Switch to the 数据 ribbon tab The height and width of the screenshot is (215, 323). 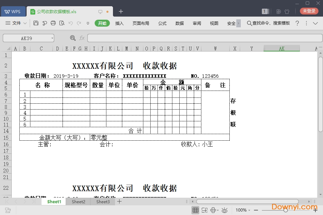click(x=179, y=23)
